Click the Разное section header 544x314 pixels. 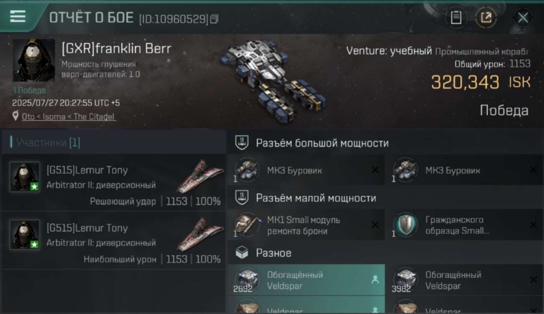pyautogui.click(x=274, y=253)
